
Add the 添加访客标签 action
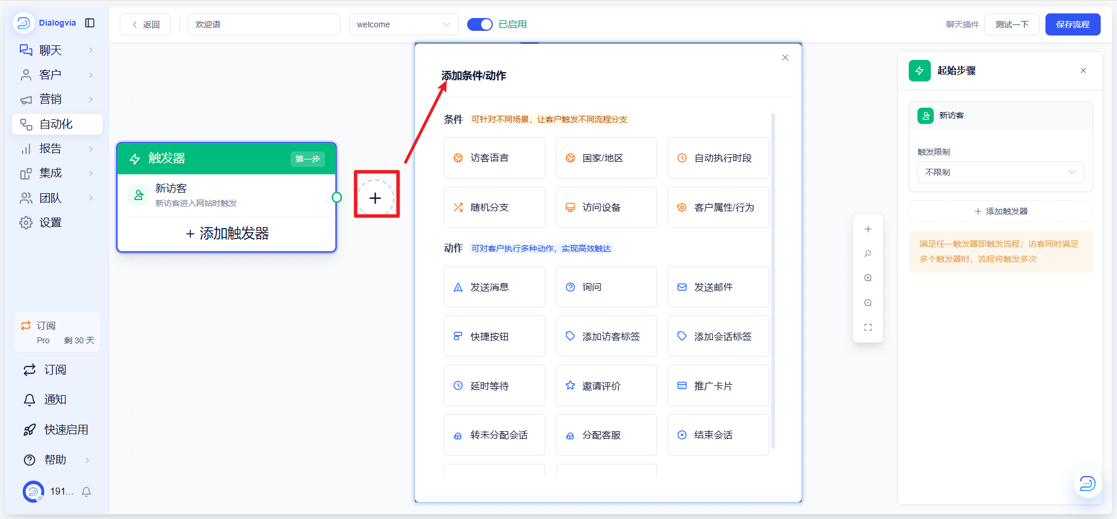[606, 336]
